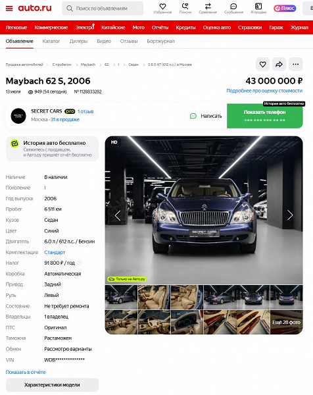Image resolution: width=313 pixels, height=395 pixels.
Task: Click the Показать телефон green button
Action: coord(265,116)
